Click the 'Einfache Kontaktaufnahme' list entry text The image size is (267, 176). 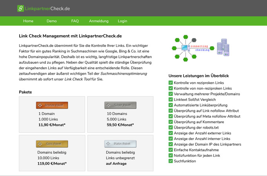click(196, 150)
